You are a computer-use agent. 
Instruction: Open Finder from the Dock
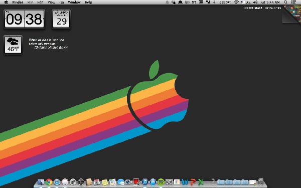pos(41,181)
